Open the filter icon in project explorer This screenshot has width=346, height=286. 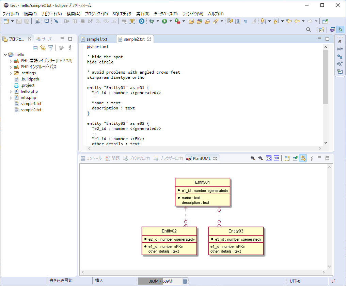50,48
